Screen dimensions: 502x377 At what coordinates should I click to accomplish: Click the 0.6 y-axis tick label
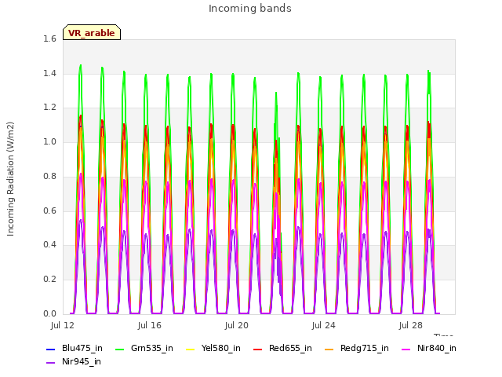[x=49, y=210]
